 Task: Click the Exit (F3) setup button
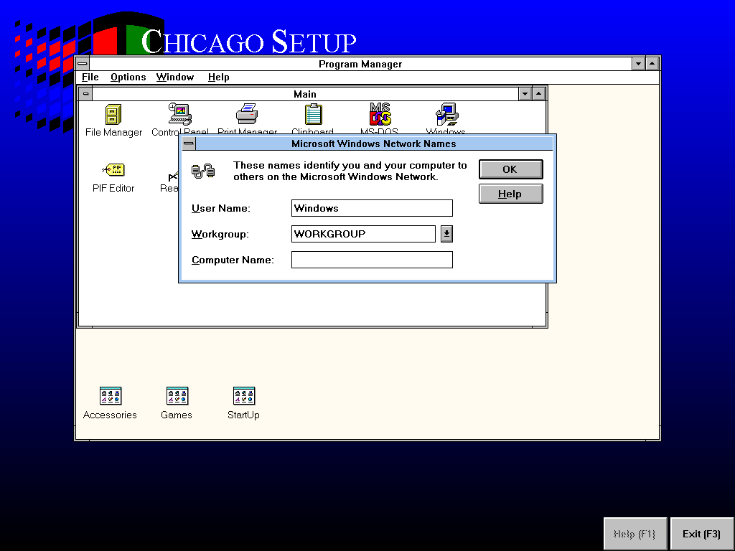[702, 534]
